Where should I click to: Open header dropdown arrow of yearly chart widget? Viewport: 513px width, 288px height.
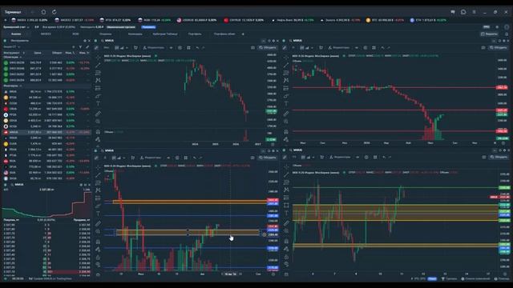coord(264,41)
